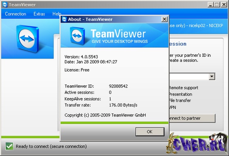Open the Extras menu
This screenshot has height=156, width=229.
[x=39, y=14]
